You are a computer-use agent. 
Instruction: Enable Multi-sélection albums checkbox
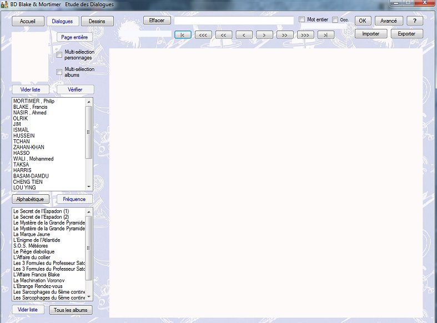coord(59,72)
